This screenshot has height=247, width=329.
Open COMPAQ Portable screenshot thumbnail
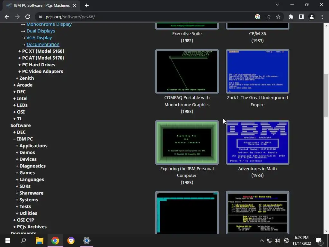coord(187,71)
